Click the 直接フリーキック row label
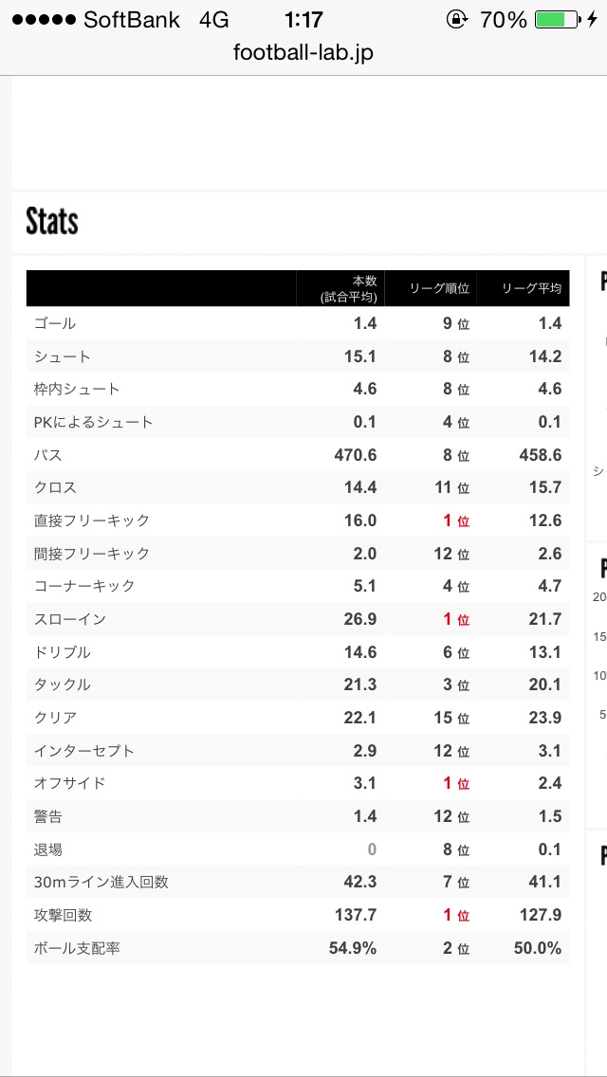Viewport: 607px width, 1077px height. tap(91, 520)
